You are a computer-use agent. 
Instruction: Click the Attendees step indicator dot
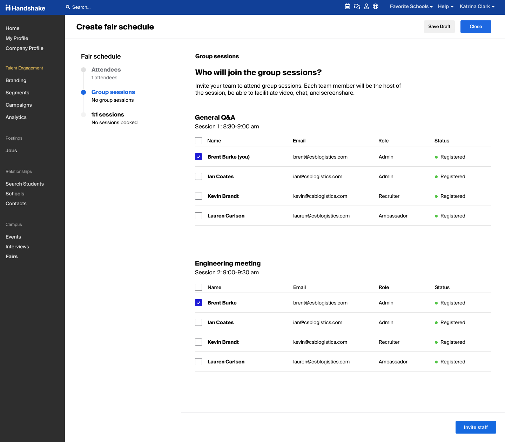coord(83,70)
